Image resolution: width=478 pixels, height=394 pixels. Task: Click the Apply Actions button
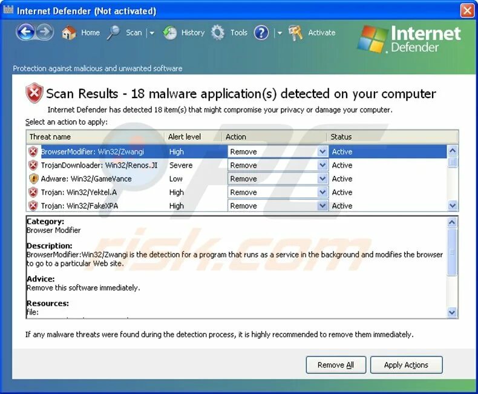click(406, 365)
